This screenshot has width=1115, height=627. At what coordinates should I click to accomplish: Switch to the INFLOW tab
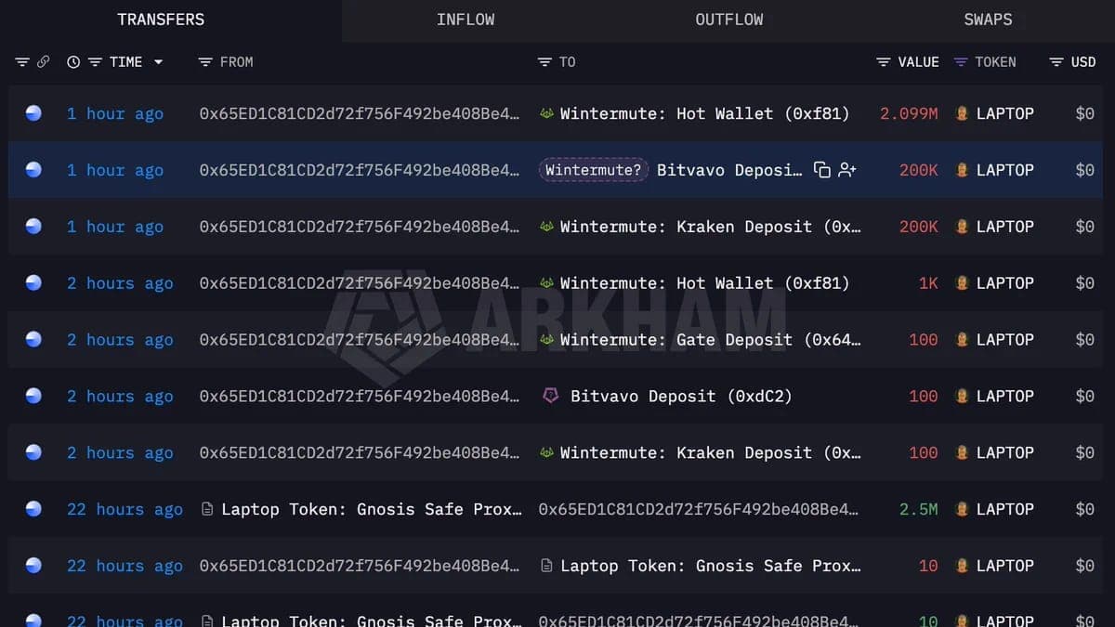tap(466, 20)
